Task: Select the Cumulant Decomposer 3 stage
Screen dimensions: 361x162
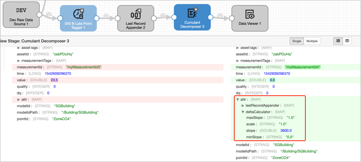Action: (x=192, y=17)
